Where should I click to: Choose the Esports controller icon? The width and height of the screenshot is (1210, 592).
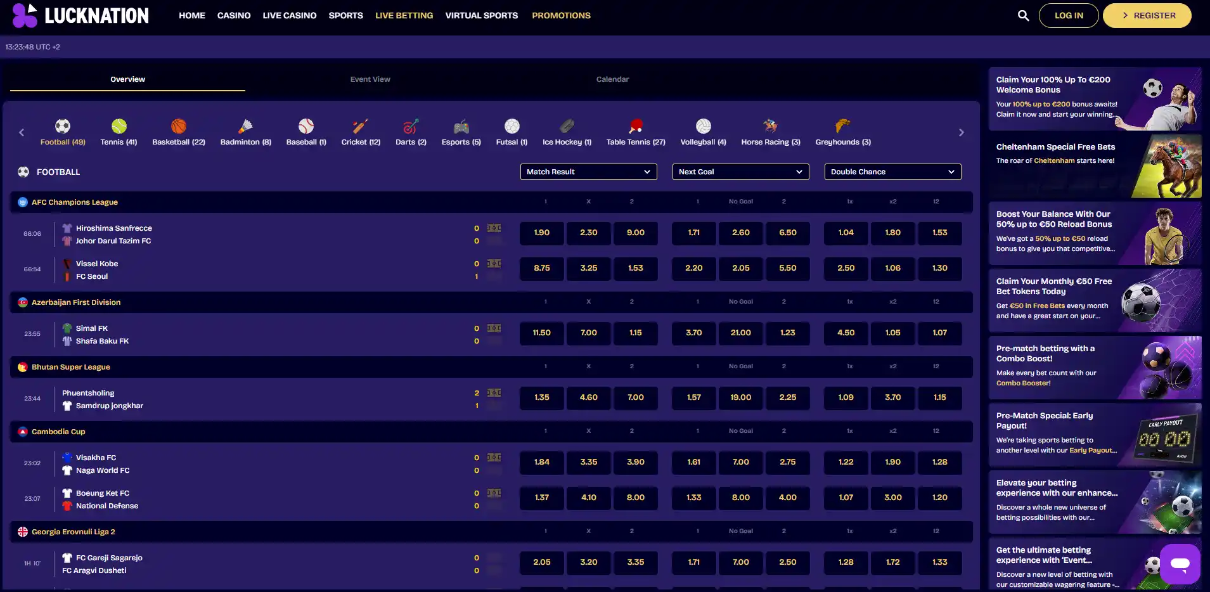click(x=461, y=126)
